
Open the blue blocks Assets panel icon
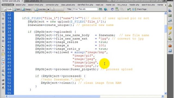[170, 10]
